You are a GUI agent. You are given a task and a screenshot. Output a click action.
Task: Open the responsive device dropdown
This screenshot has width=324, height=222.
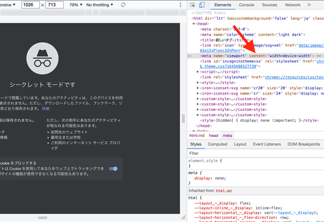pyautogui.click(x=8, y=5)
